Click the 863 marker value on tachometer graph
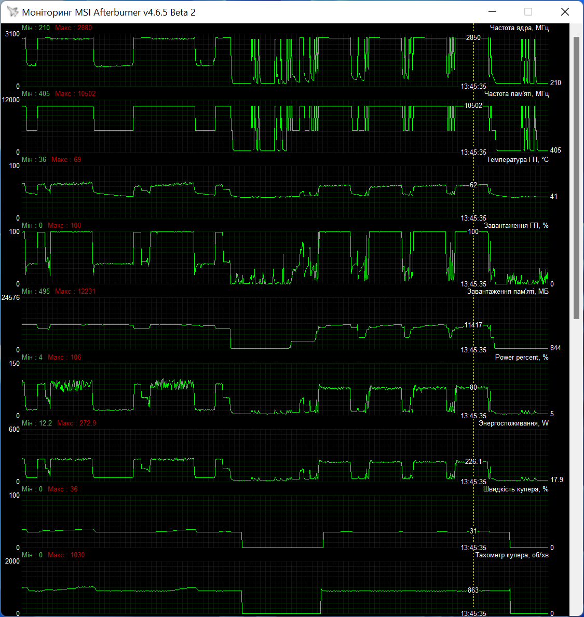Image resolution: width=584 pixels, height=617 pixels. tap(473, 590)
